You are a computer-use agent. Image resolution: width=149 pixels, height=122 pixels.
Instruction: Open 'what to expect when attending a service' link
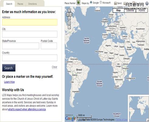27,109
